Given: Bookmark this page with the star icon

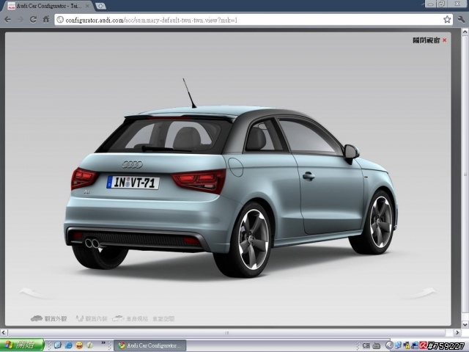Looking at the screenshot, I should coord(447,20).
